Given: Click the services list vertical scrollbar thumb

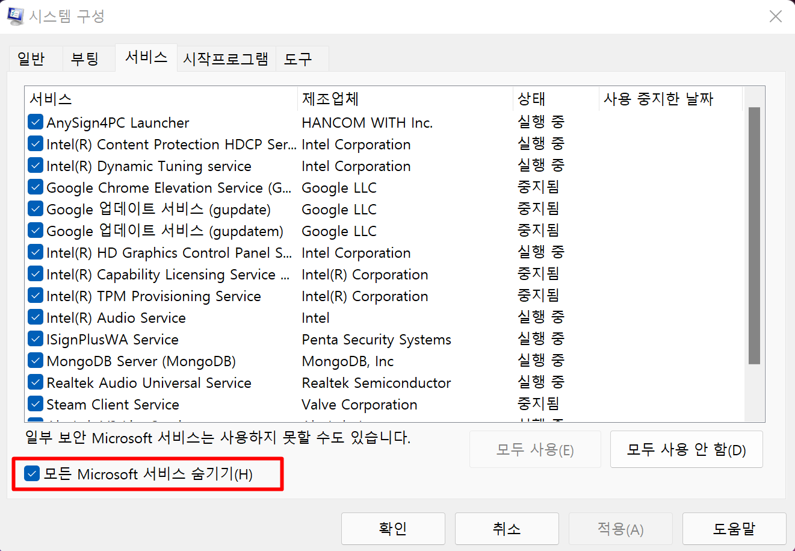Looking at the screenshot, I should coord(754,235).
